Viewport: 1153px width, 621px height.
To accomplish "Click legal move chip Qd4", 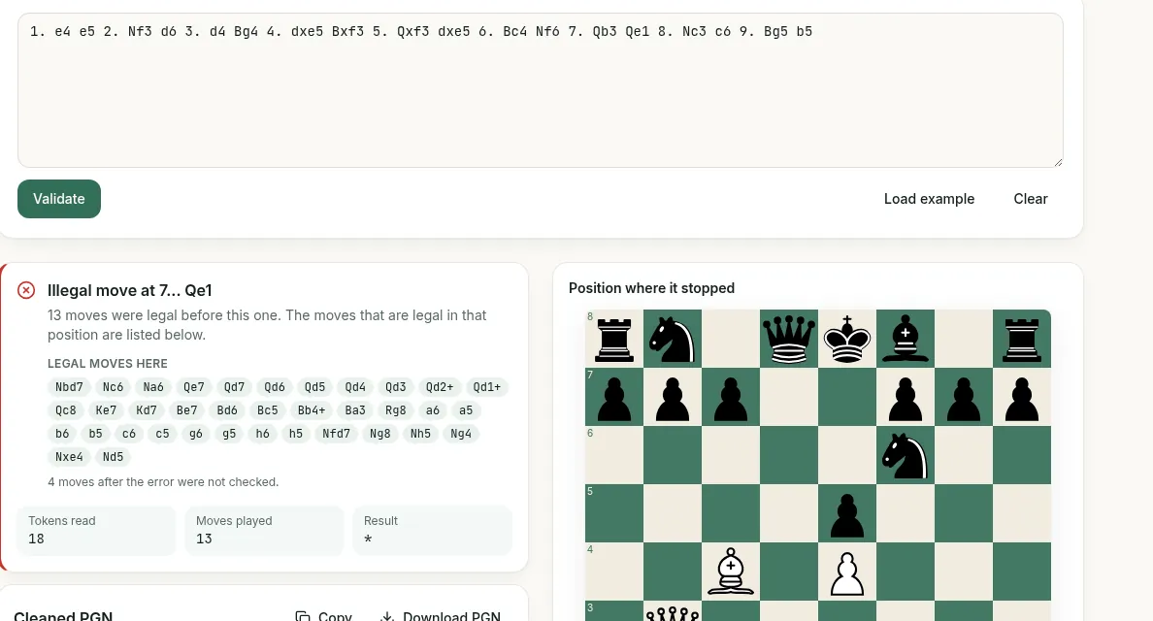I will (x=355, y=387).
